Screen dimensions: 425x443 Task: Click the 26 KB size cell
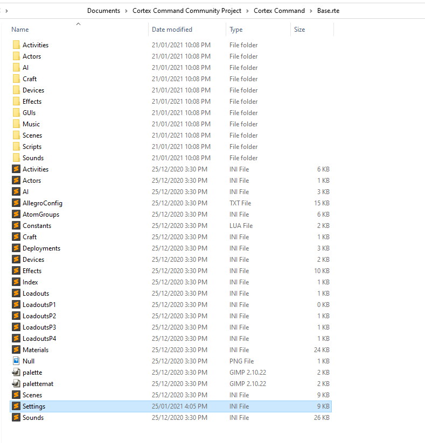[322, 418]
